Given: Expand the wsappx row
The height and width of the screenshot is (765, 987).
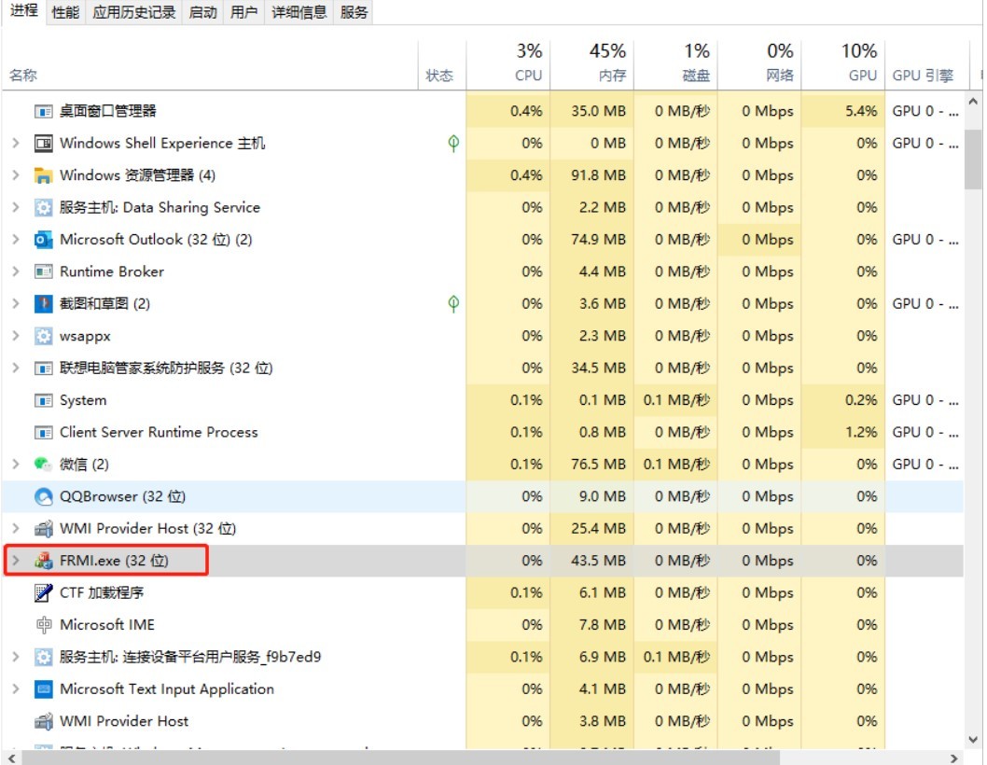Looking at the screenshot, I should coord(16,336).
